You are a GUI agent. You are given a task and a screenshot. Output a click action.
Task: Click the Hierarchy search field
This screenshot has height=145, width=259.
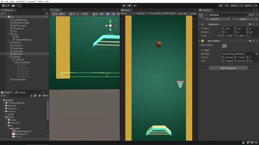[x=26, y=13]
